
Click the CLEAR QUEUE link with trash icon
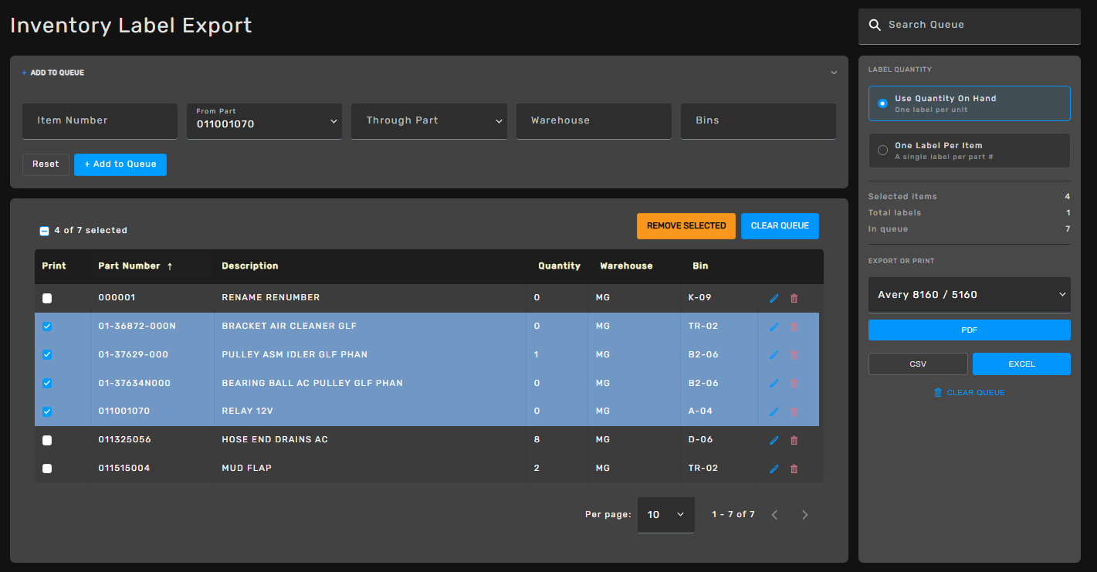970,393
